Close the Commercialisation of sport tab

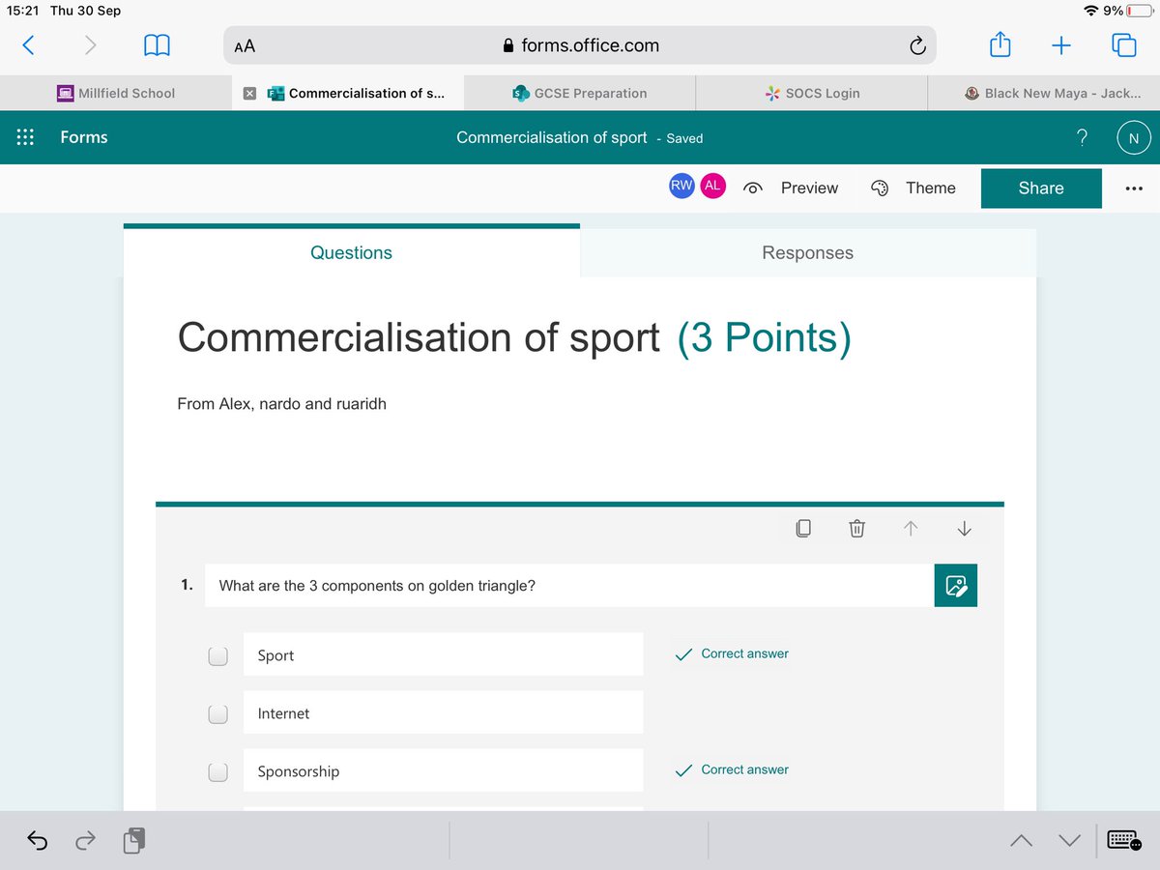click(248, 94)
